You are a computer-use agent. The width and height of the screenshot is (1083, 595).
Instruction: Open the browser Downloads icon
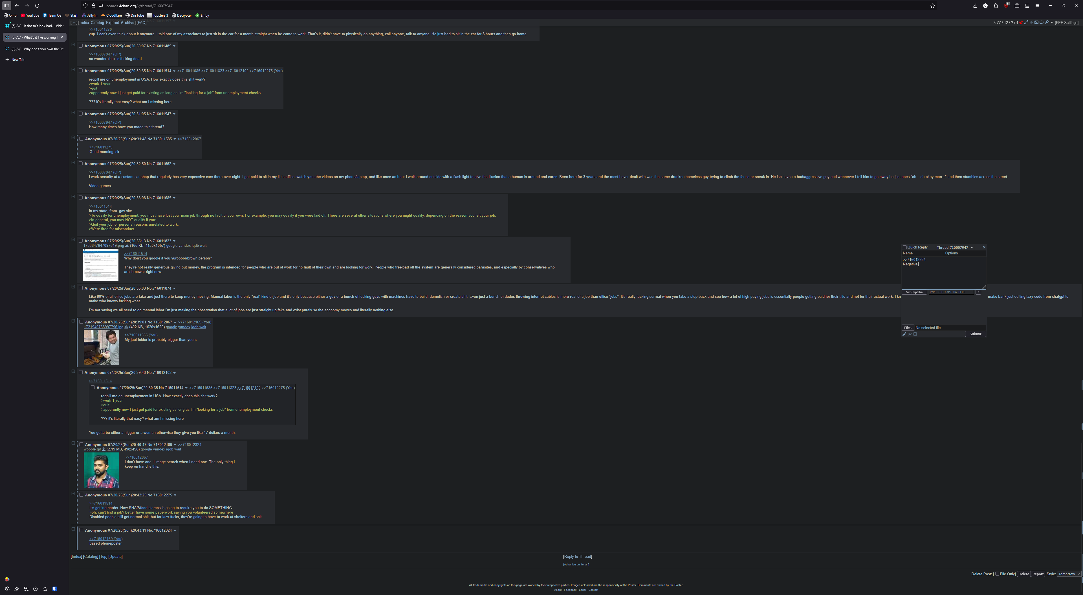point(975,5)
